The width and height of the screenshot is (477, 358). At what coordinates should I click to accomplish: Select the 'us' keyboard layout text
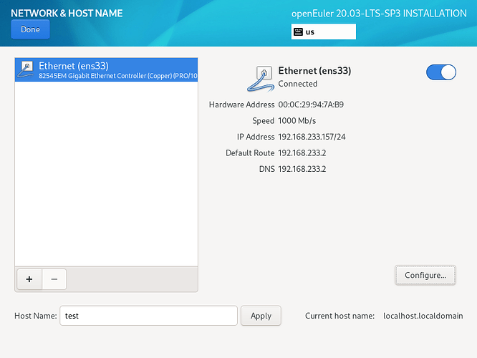310,32
